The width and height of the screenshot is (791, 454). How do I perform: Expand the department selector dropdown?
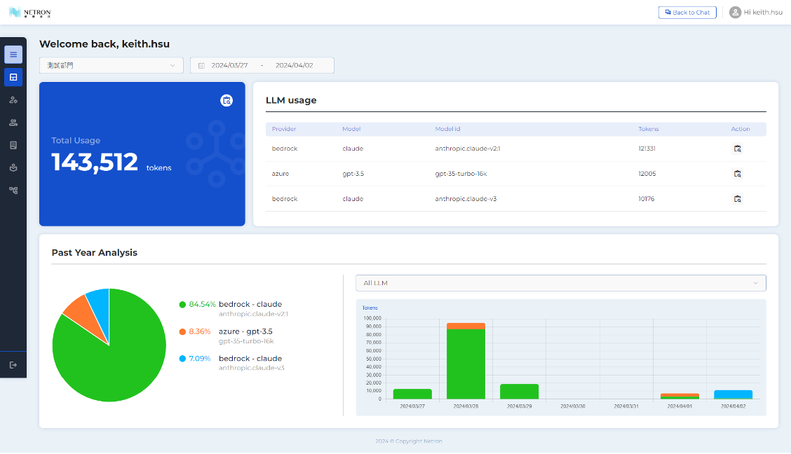[x=111, y=65]
